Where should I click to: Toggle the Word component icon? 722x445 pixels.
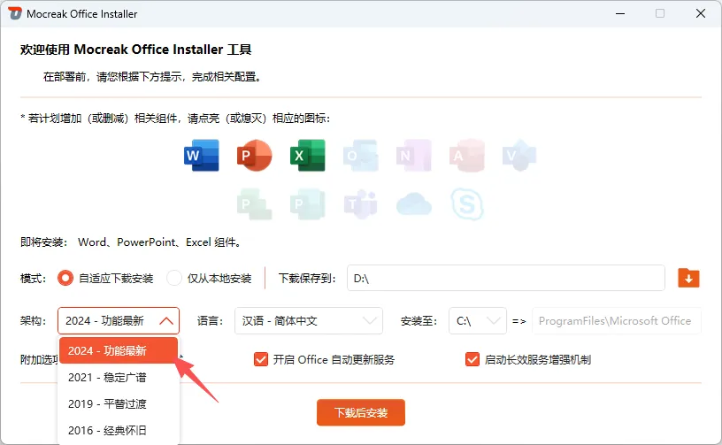click(x=202, y=156)
